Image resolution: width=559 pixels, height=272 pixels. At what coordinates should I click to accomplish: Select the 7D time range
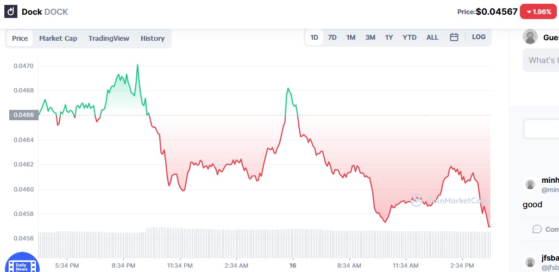[x=332, y=37]
